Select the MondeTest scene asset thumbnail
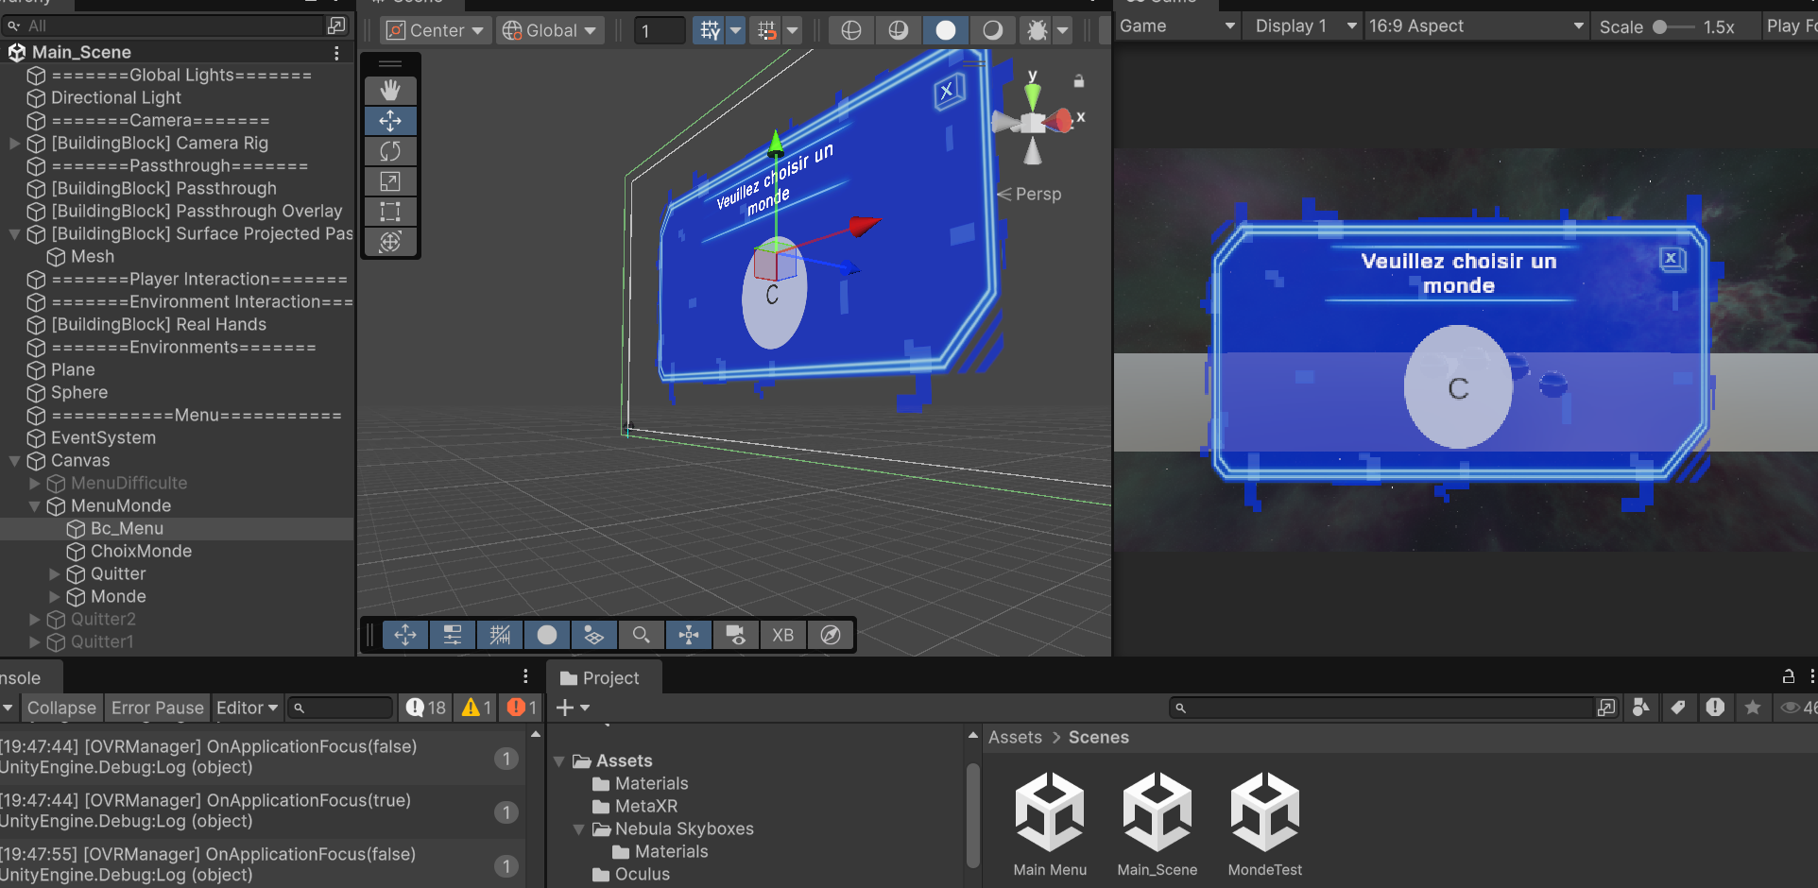Image resolution: width=1818 pixels, height=888 pixels. [x=1265, y=812]
